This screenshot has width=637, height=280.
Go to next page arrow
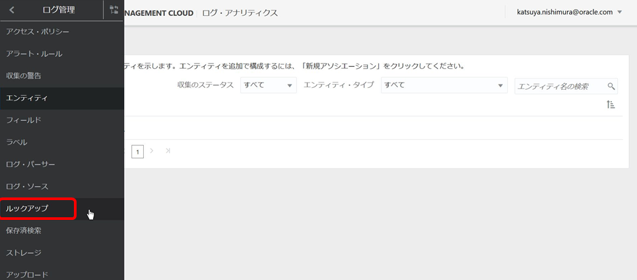coord(152,151)
